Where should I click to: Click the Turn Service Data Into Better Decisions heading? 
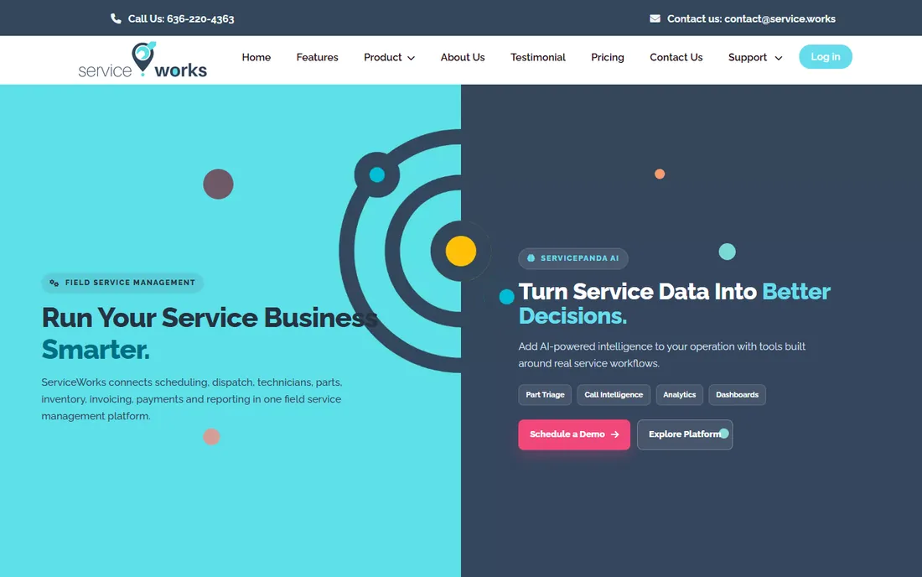674,304
